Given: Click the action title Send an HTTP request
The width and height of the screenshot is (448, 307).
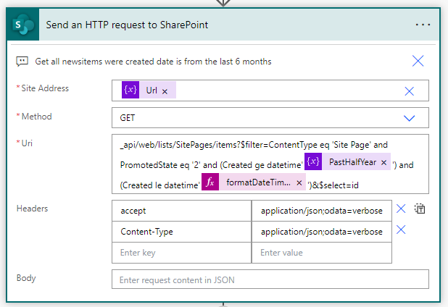Looking at the screenshot, I should (127, 25).
